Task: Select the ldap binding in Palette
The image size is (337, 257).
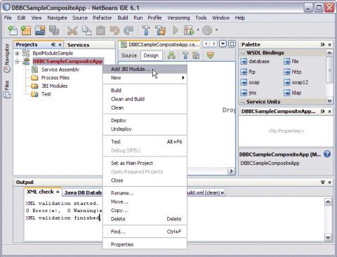Action: 293,93
